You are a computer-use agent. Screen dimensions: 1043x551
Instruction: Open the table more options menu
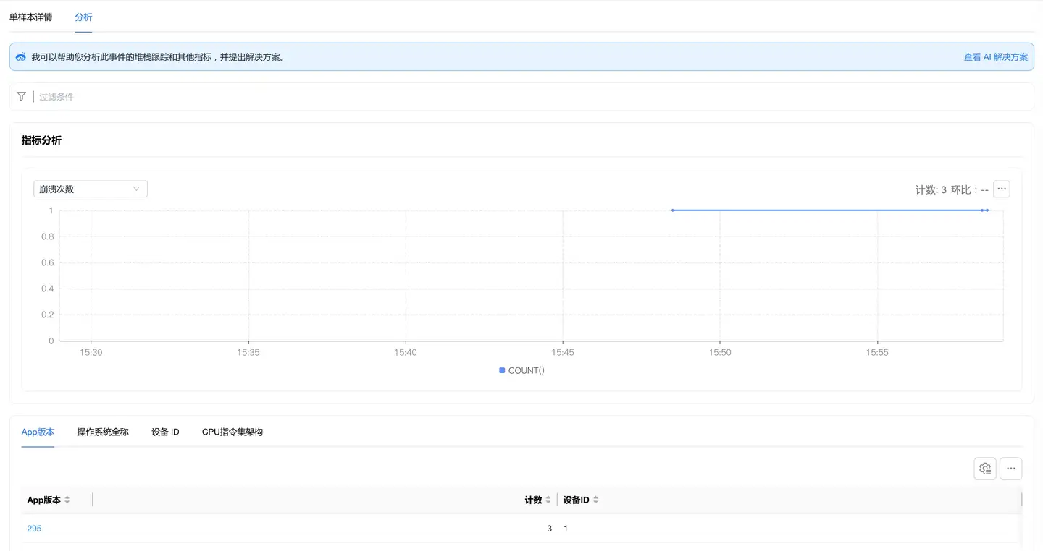tap(1010, 469)
